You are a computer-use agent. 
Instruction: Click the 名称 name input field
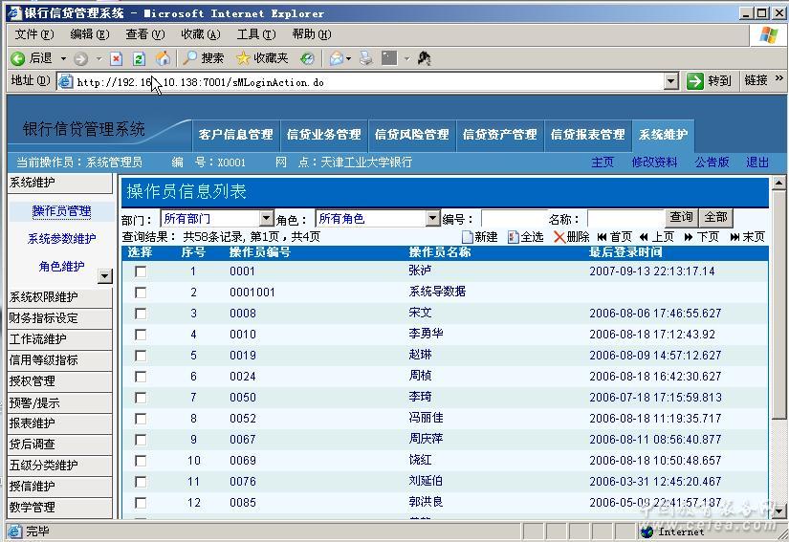click(625, 219)
